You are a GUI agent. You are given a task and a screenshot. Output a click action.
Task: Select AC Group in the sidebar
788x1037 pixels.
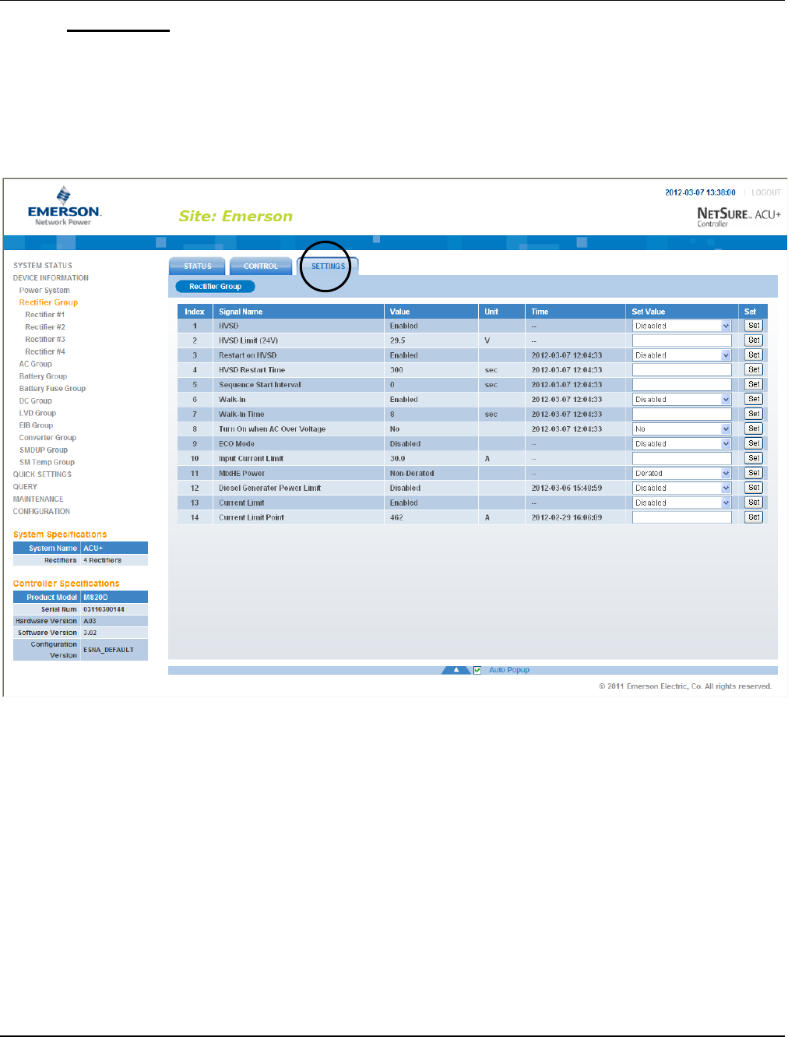pos(36,364)
